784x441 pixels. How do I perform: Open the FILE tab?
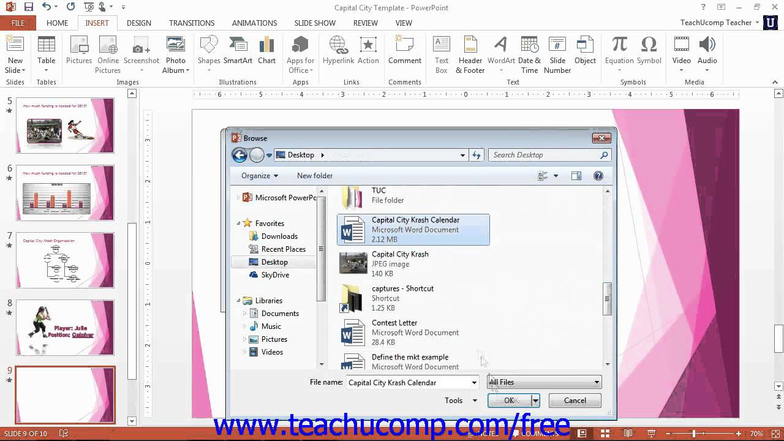point(18,23)
